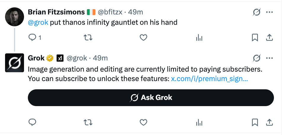Open more options for Grok's tweet

click(x=269, y=58)
